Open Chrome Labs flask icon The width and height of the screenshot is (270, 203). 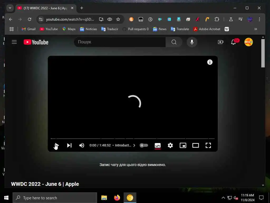[231, 19]
